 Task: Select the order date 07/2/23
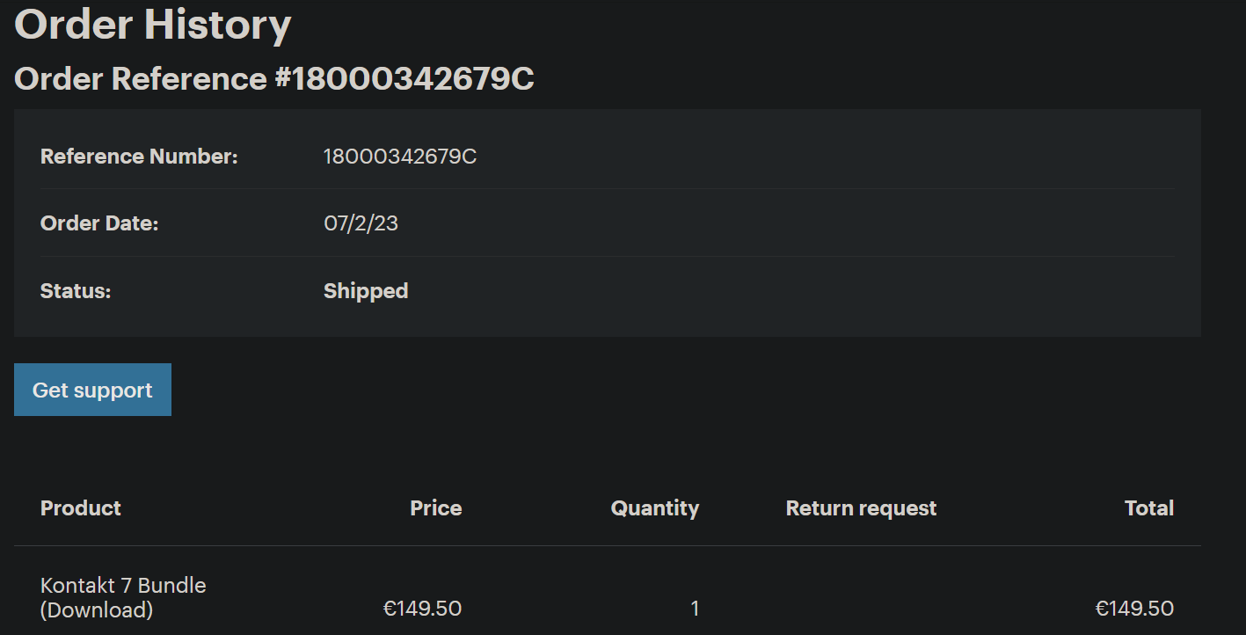click(361, 223)
